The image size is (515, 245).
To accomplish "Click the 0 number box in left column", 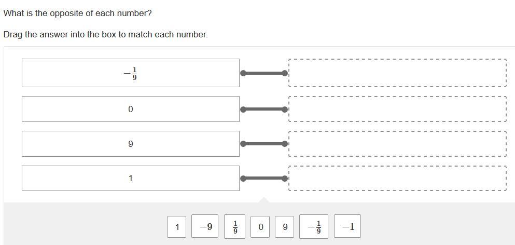I will tap(130, 109).
